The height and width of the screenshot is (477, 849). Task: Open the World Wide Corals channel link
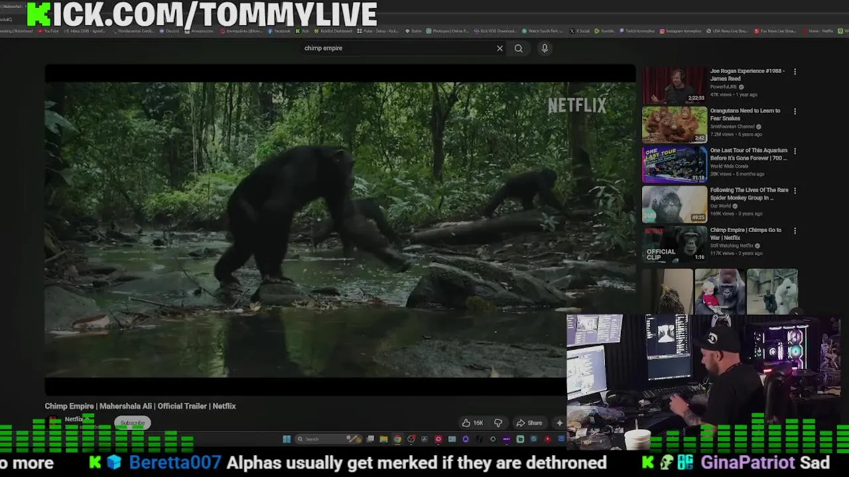tap(728, 166)
